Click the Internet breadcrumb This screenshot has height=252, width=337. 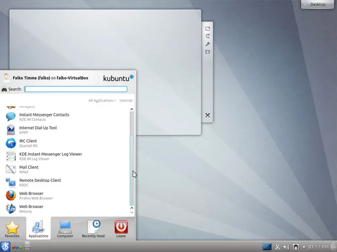tap(126, 100)
